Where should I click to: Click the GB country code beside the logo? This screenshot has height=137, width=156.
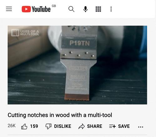54,6
